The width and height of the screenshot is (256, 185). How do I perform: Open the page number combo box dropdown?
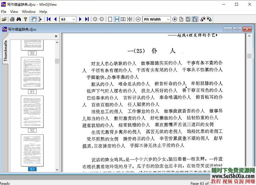[74, 19]
